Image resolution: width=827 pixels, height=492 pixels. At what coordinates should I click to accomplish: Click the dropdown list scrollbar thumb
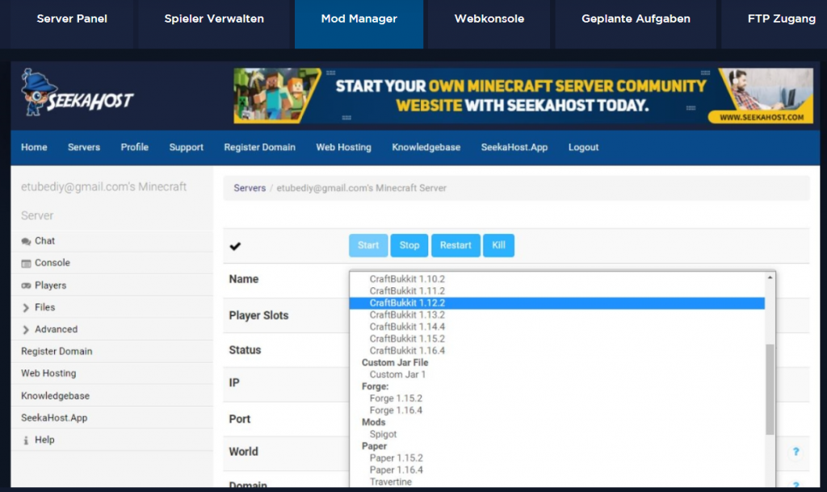770,390
